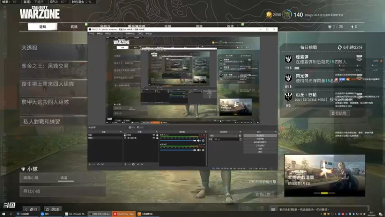385x217 pixels.
Task: Click the flash grenade challenge emblem icon
Action: 288,78
